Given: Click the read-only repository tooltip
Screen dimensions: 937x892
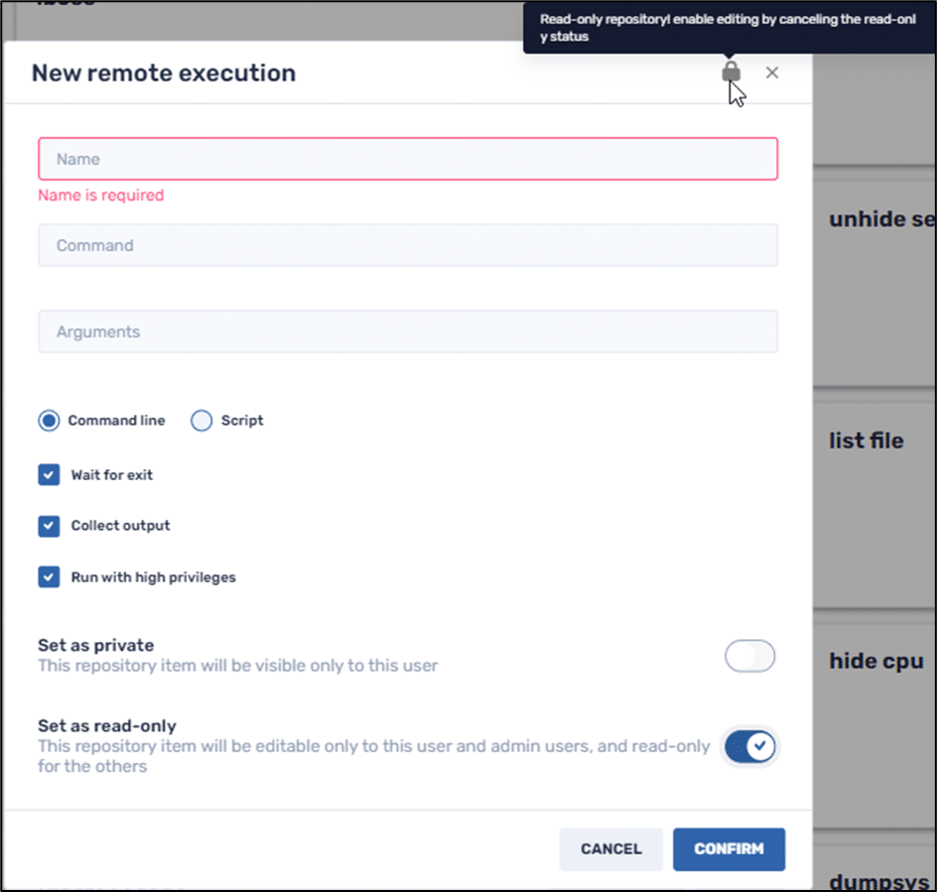Looking at the screenshot, I should pyautogui.click(x=728, y=28).
